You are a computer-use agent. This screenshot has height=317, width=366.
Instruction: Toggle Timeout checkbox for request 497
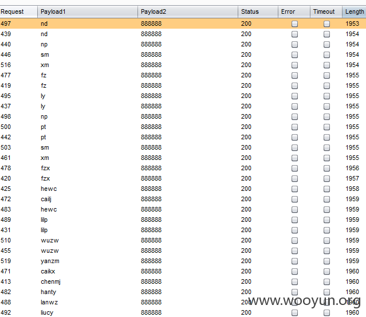pos(327,24)
